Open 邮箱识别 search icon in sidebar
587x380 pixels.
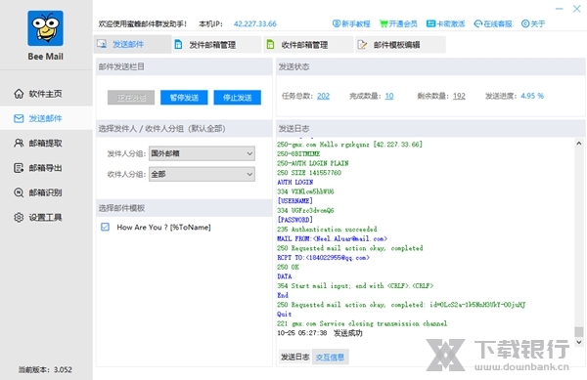coord(19,192)
